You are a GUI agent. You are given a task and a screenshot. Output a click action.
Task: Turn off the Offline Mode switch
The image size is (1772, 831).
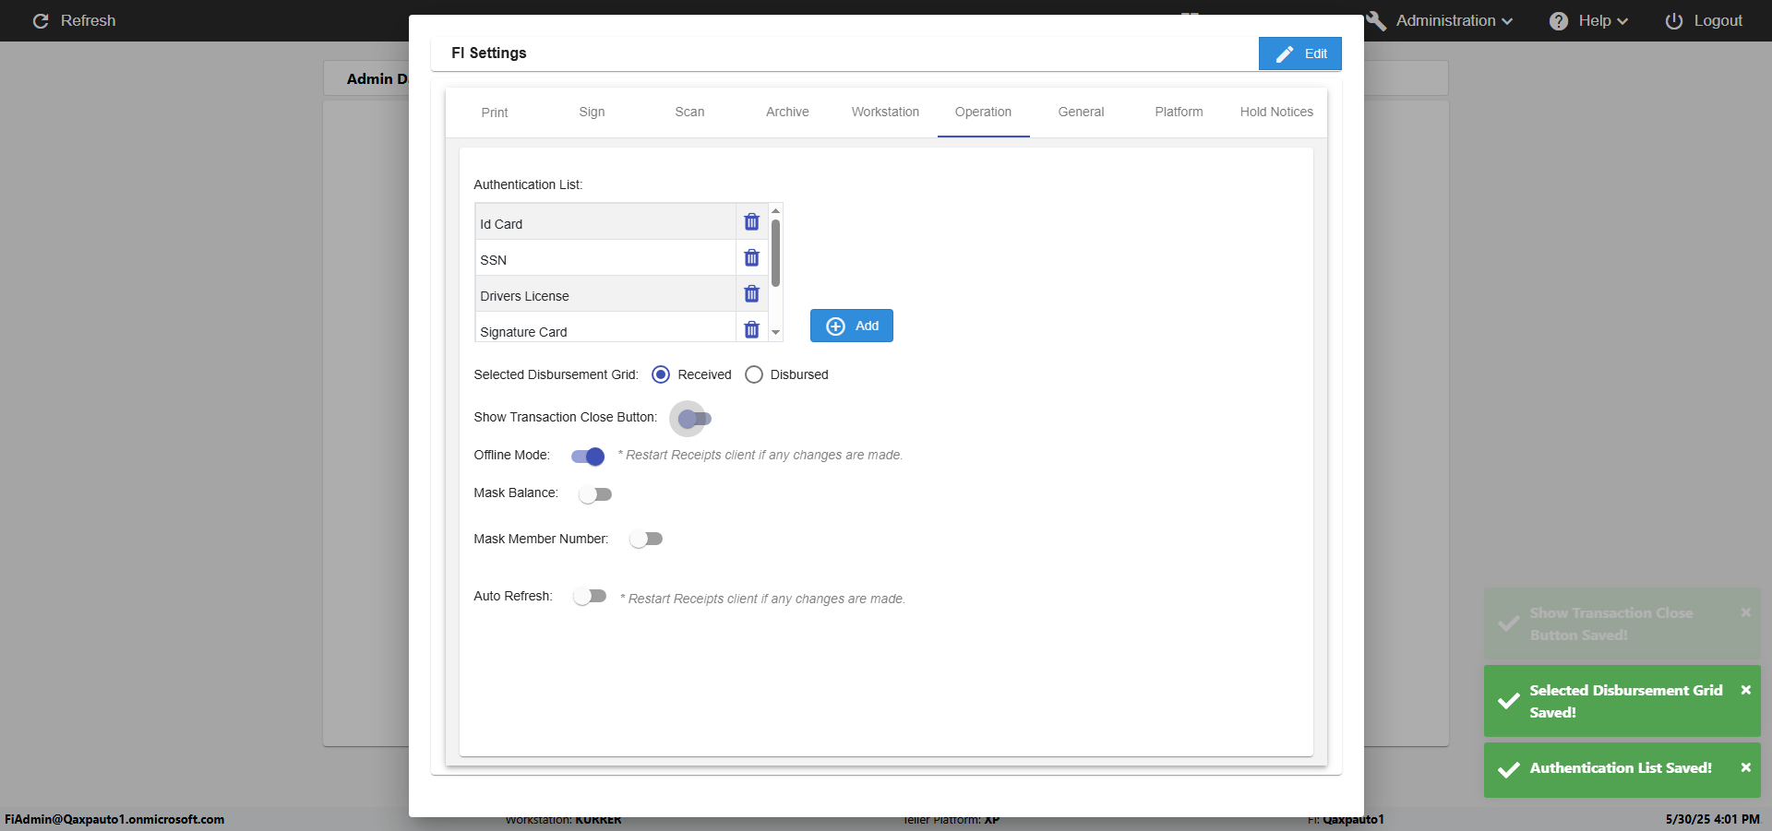click(588, 457)
